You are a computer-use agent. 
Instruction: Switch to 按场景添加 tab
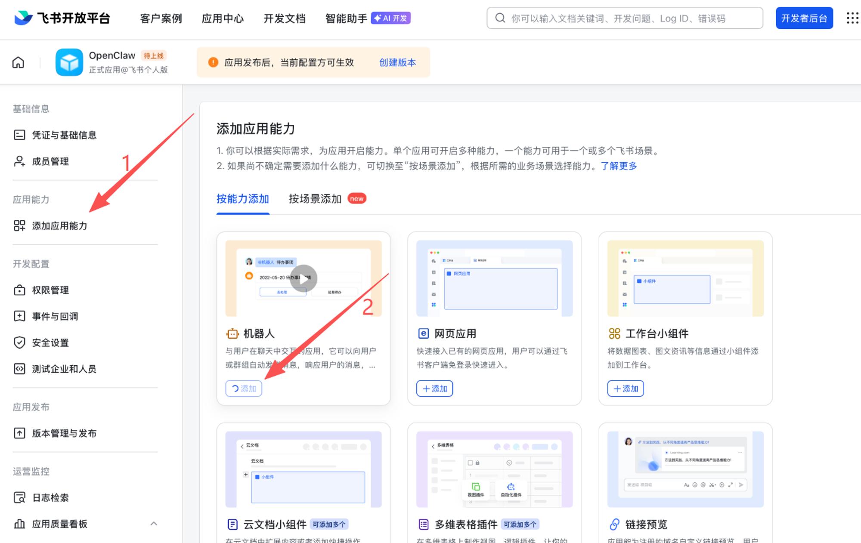[x=315, y=199]
